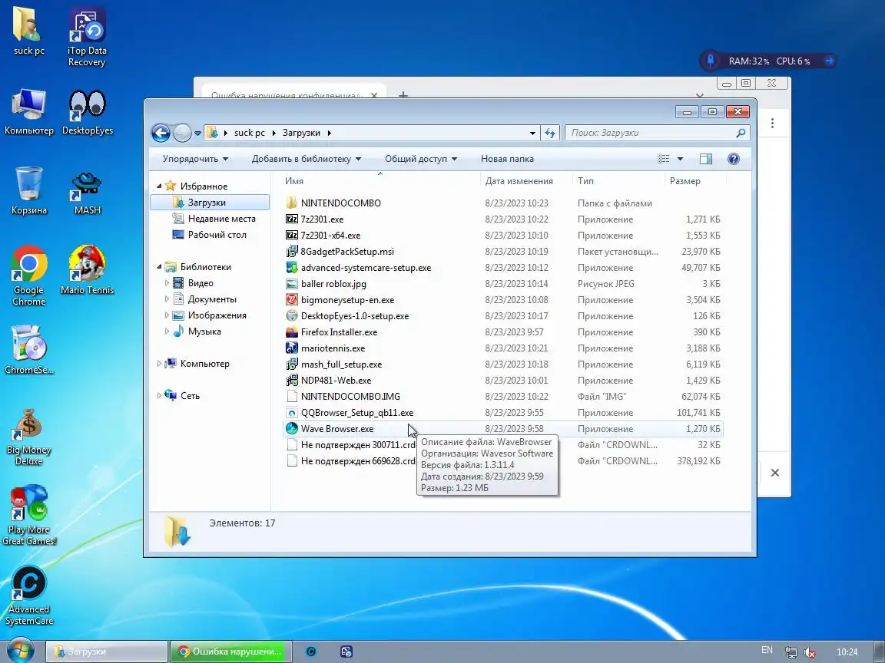This screenshot has width=885, height=663.
Task: Click the muted volume tray icon
Action: (810, 652)
